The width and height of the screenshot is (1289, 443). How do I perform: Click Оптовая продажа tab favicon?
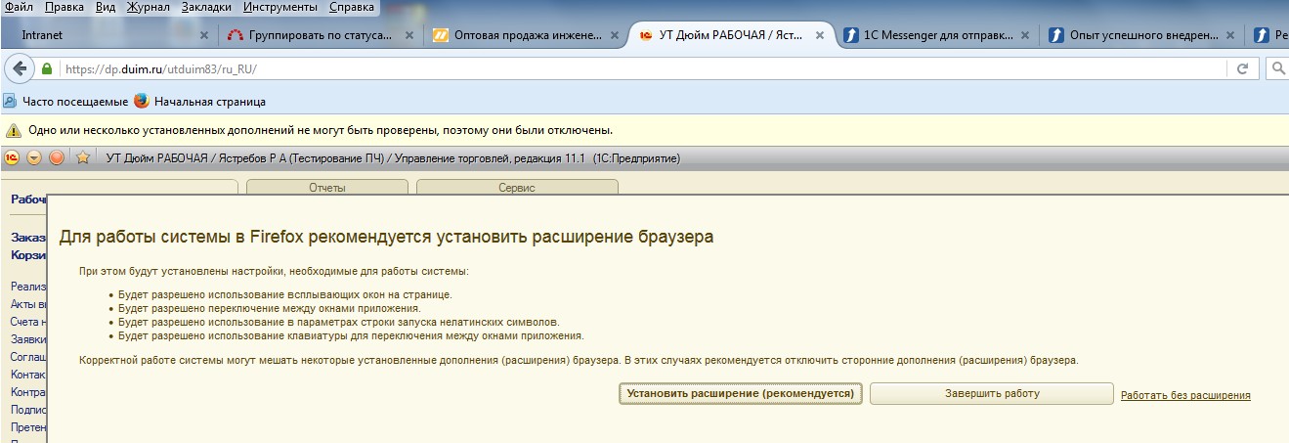click(x=441, y=35)
